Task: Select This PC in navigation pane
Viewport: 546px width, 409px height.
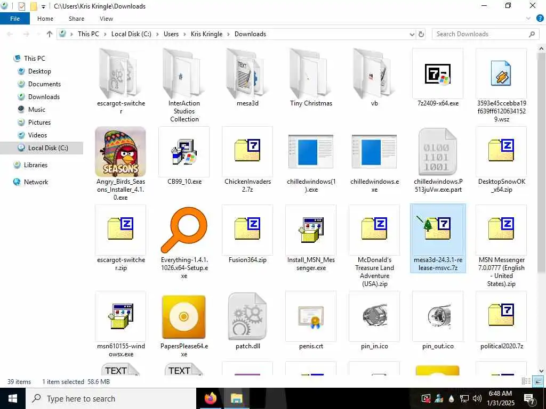Action: point(35,59)
